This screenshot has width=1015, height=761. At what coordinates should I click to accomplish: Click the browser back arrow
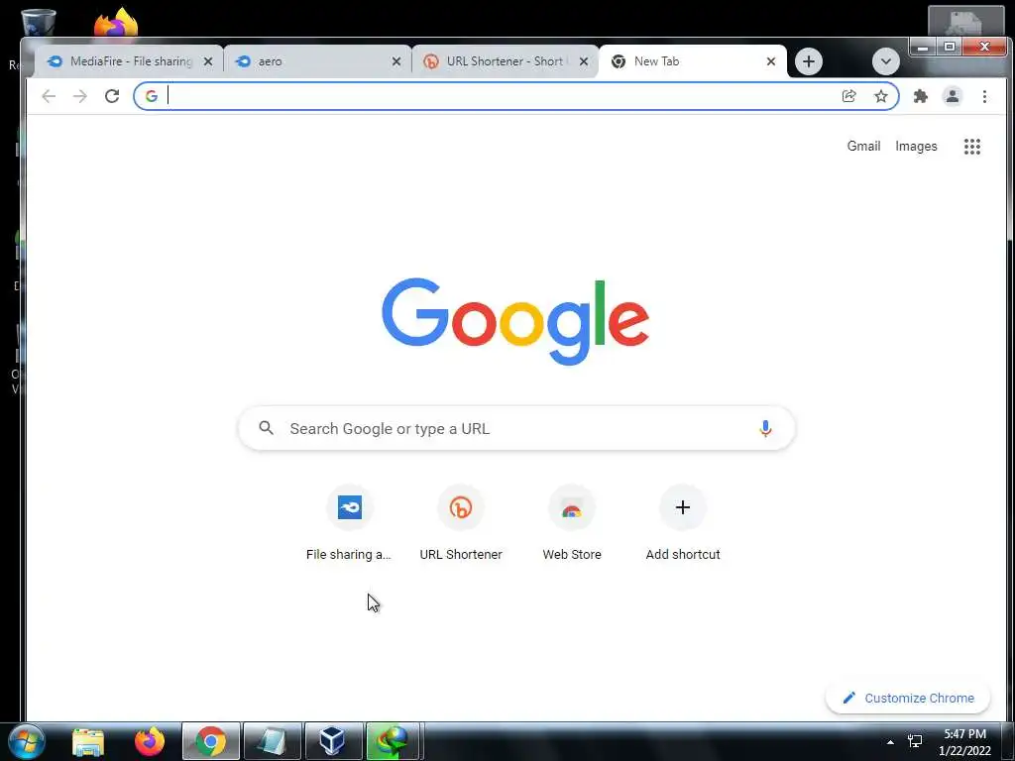(49, 96)
